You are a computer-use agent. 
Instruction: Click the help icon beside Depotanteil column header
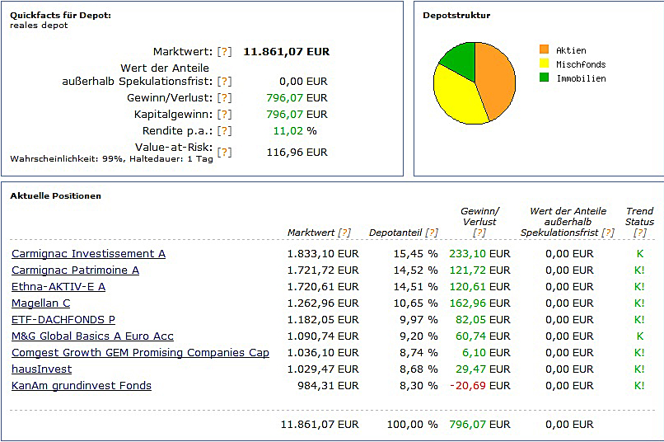[432, 233]
